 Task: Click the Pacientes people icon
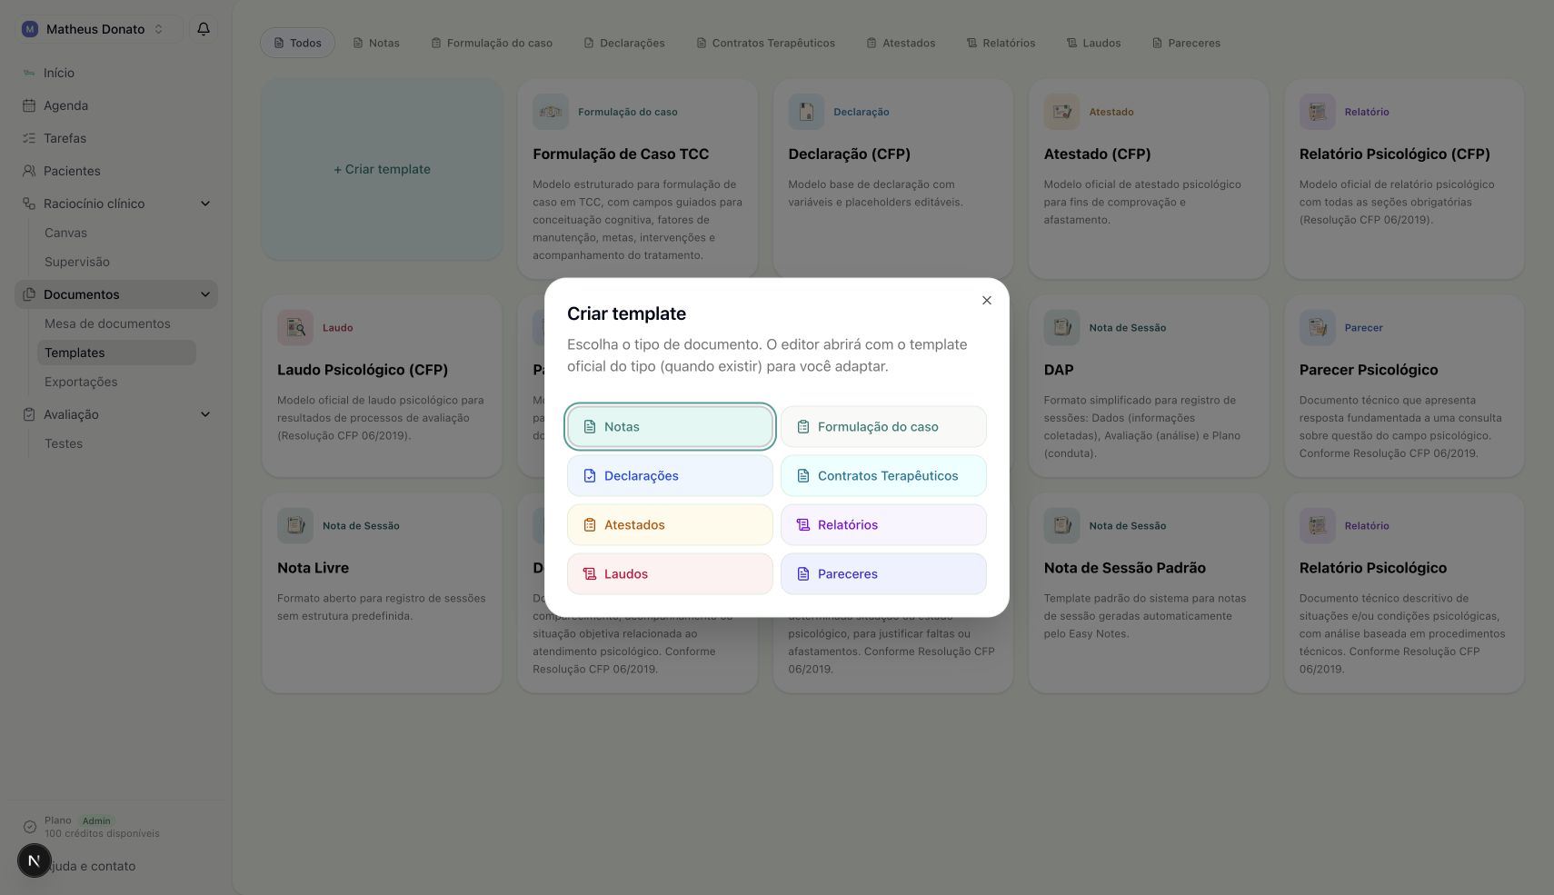click(x=29, y=171)
